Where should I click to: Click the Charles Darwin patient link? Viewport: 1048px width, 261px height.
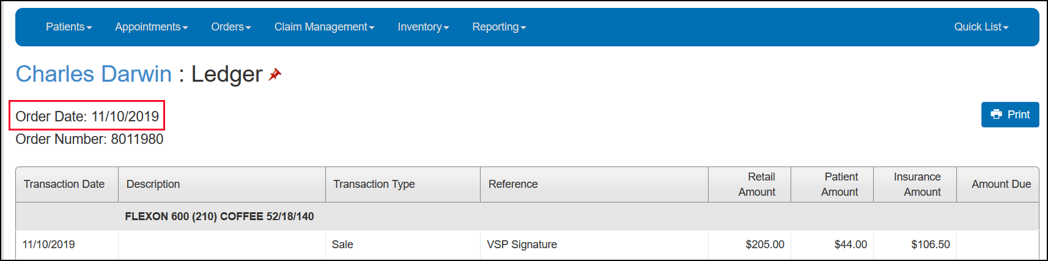[94, 74]
